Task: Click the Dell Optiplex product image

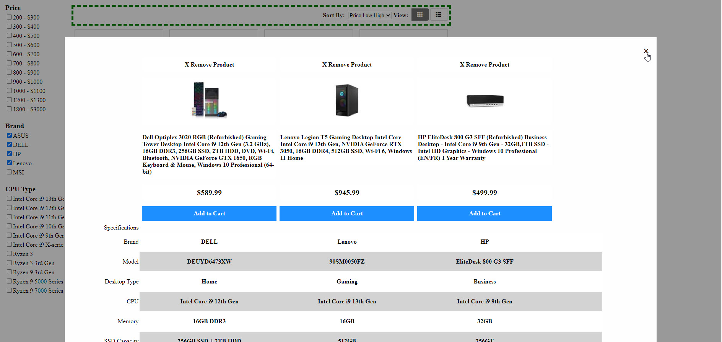Action: 209,100
